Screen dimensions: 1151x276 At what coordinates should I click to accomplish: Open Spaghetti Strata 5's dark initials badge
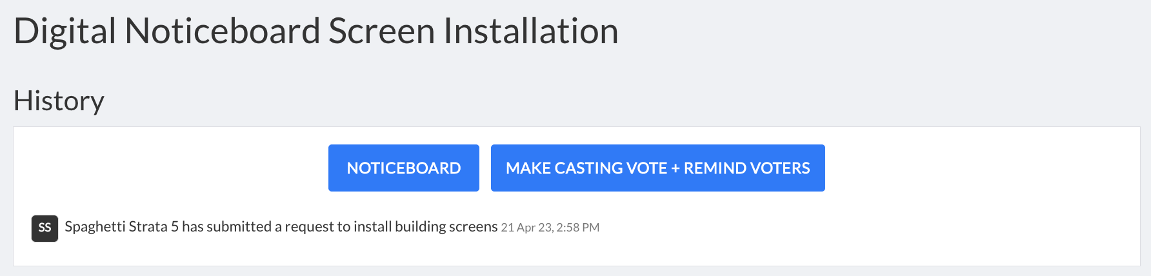coord(45,228)
